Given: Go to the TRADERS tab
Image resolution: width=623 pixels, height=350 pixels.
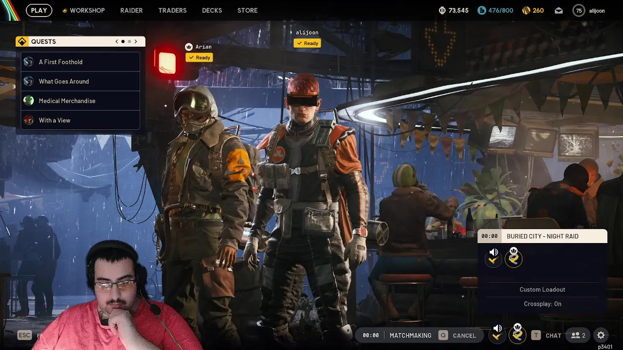Looking at the screenshot, I should click(172, 10).
